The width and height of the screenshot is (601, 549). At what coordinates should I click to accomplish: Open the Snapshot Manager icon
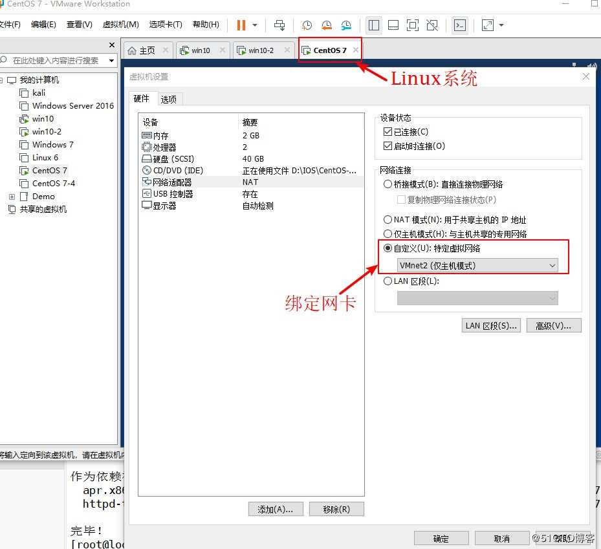346,25
